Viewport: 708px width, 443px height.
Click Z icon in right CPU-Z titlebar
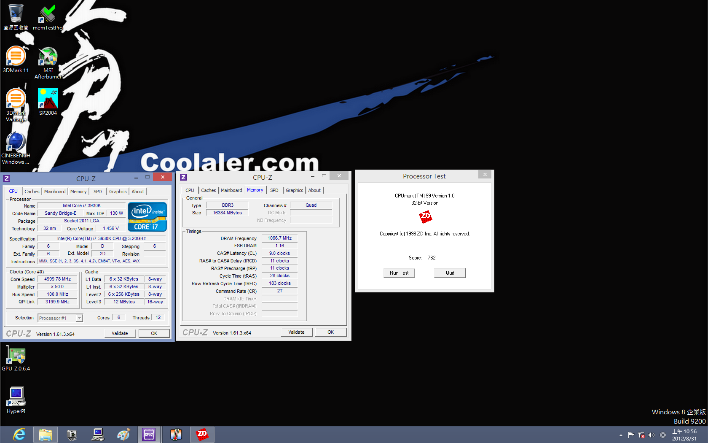tap(183, 177)
